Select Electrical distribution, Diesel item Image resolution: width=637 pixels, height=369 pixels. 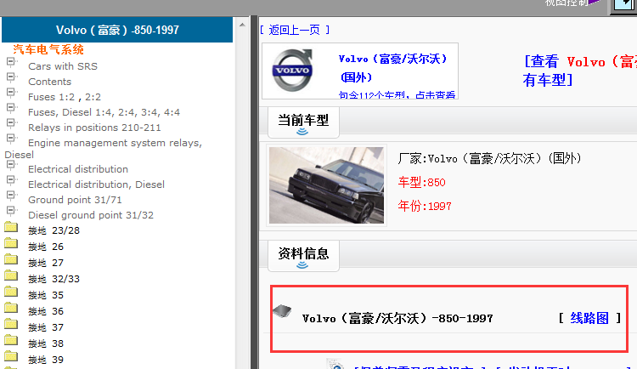(x=96, y=184)
